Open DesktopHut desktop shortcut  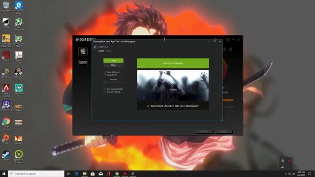point(19,156)
